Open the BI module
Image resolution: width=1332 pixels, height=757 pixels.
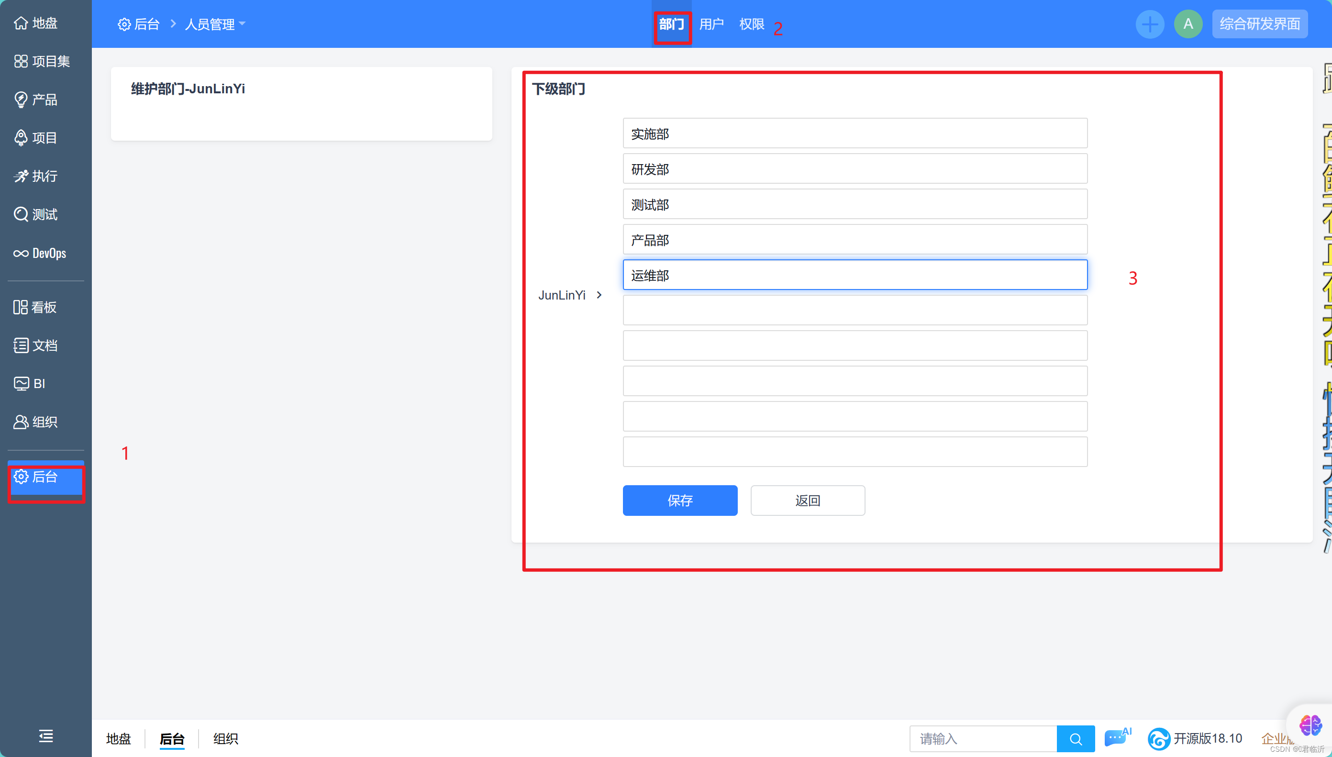[30, 384]
